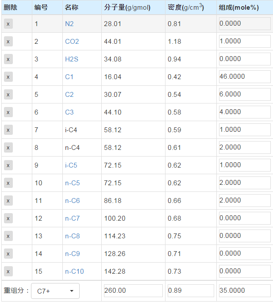
Task: Click the x button for H2S
Action: [8, 59]
